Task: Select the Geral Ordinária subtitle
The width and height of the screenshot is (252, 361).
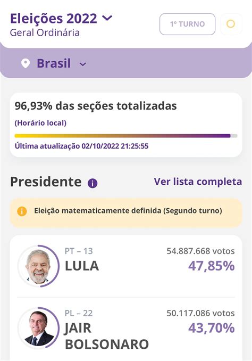Action: pyautogui.click(x=45, y=32)
